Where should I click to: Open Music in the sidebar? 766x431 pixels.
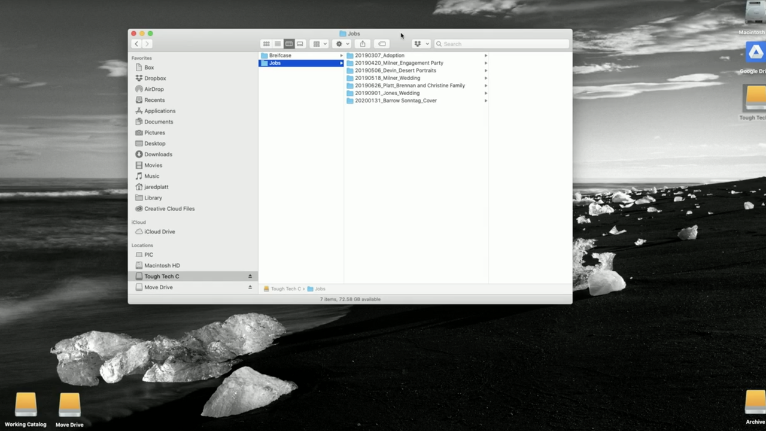151,176
